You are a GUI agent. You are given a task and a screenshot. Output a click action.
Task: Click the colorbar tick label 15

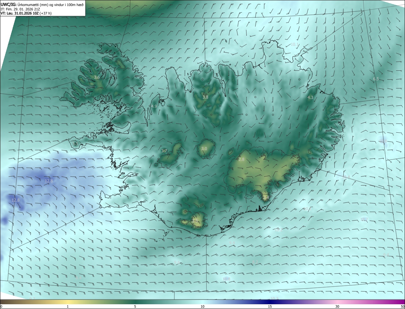point(270,306)
